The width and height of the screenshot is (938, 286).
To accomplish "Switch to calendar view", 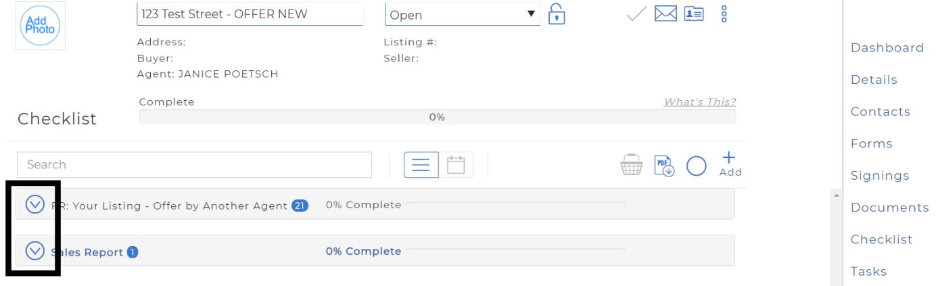I will (x=456, y=165).
